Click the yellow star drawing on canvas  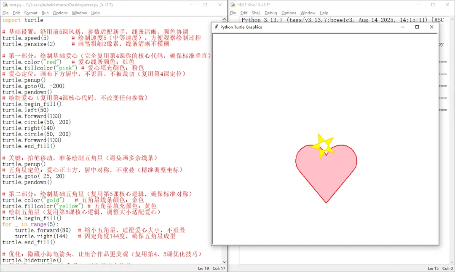(x=322, y=146)
